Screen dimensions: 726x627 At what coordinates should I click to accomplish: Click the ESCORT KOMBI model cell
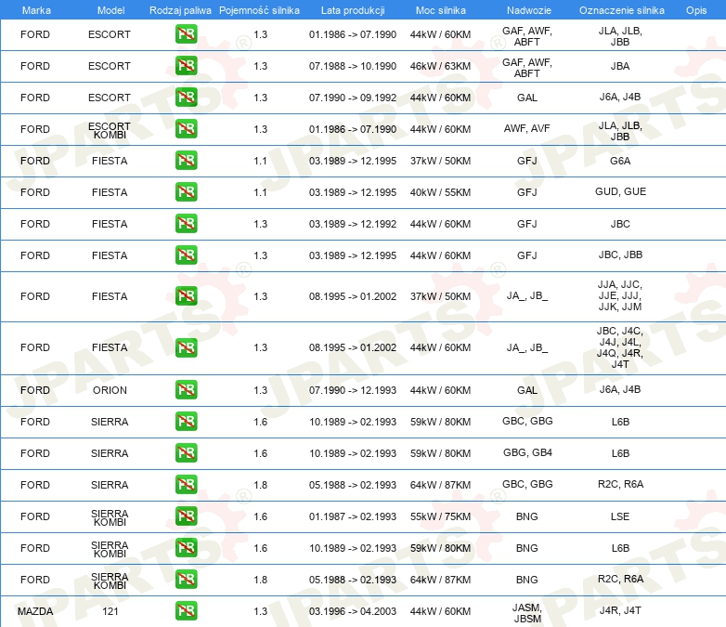(x=110, y=130)
